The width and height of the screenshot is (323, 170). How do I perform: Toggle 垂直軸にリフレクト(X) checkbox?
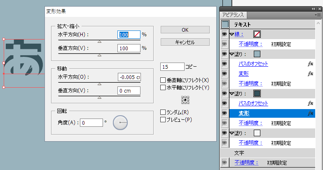[x=163, y=80]
